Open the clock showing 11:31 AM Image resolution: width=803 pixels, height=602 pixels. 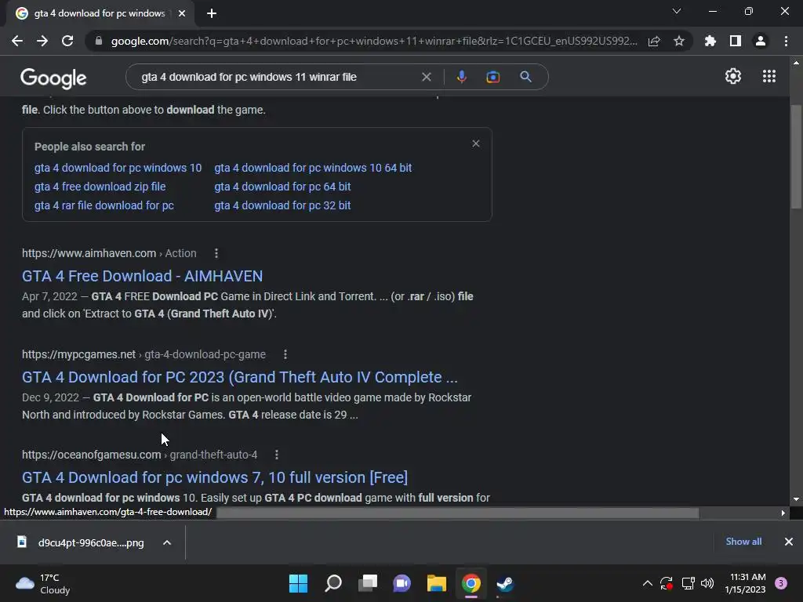[x=745, y=583]
